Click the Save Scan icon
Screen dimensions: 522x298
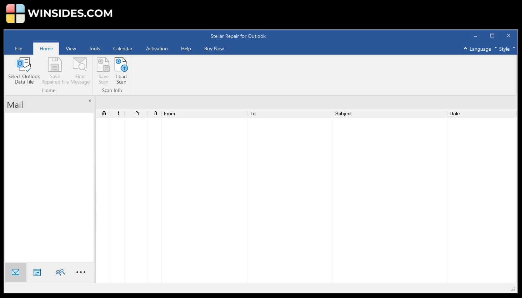pos(103,65)
